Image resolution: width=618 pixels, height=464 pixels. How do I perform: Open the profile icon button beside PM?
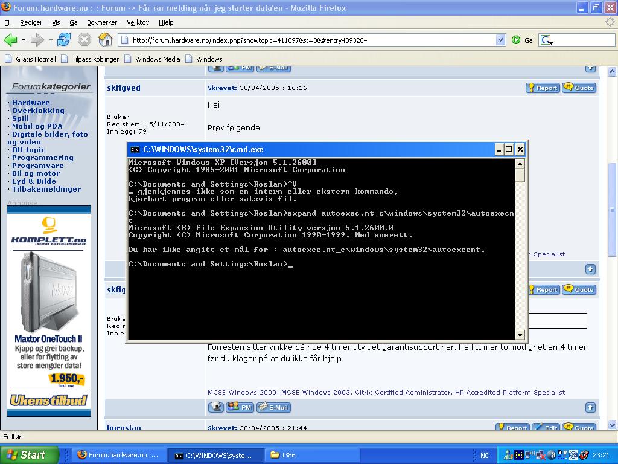click(x=215, y=407)
